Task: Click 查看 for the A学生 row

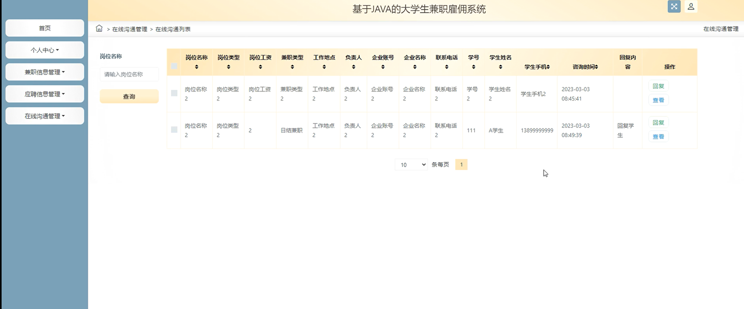Action: 659,137
